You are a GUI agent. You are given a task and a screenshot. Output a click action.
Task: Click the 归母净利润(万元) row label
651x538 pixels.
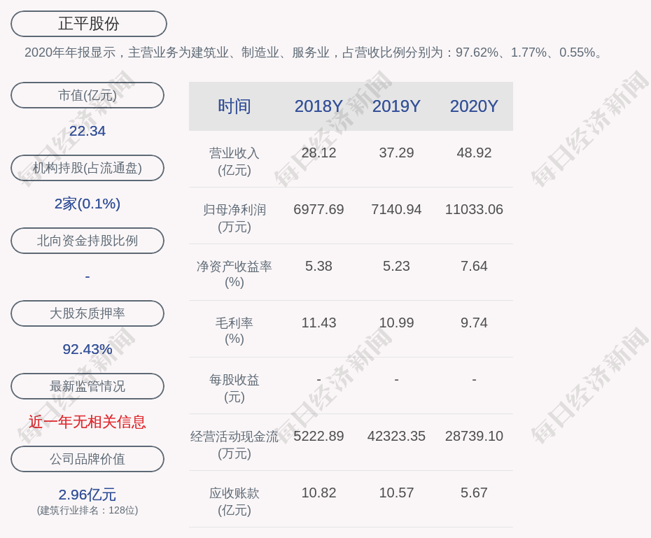pyautogui.click(x=234, y=218)
